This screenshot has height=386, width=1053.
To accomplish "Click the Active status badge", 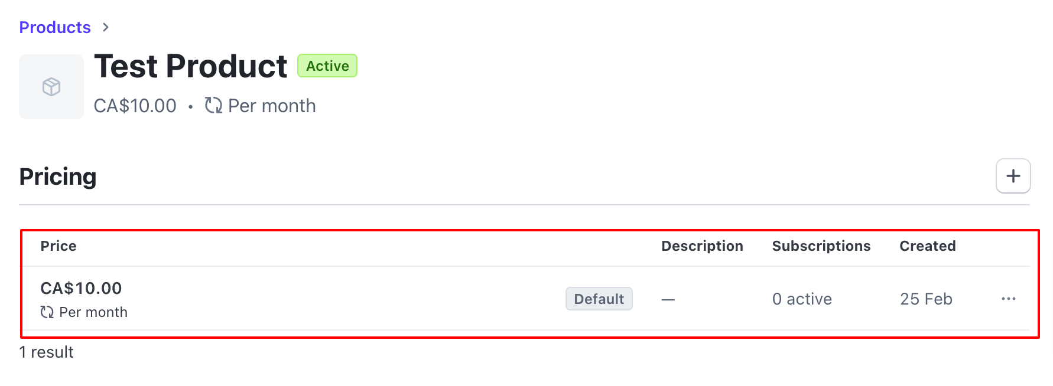I will click(x=327, y=66).
